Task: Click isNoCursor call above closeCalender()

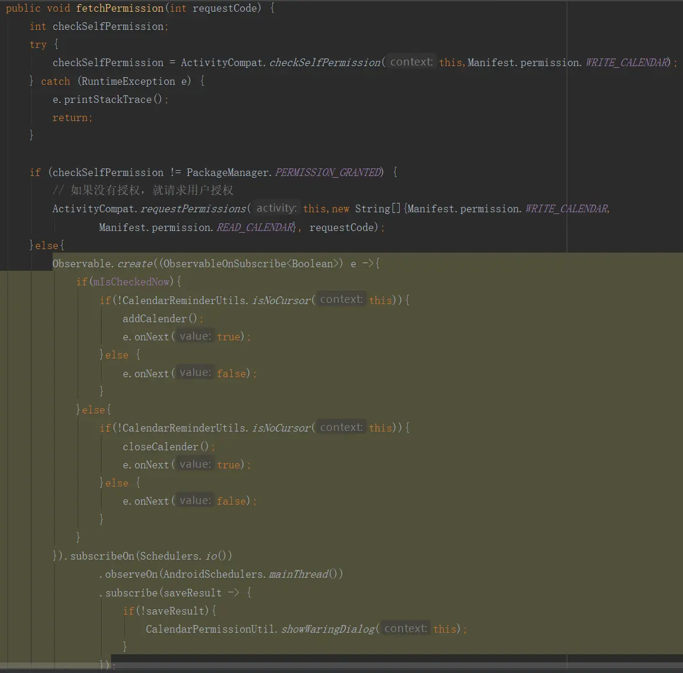Action: tap(282, 429)
